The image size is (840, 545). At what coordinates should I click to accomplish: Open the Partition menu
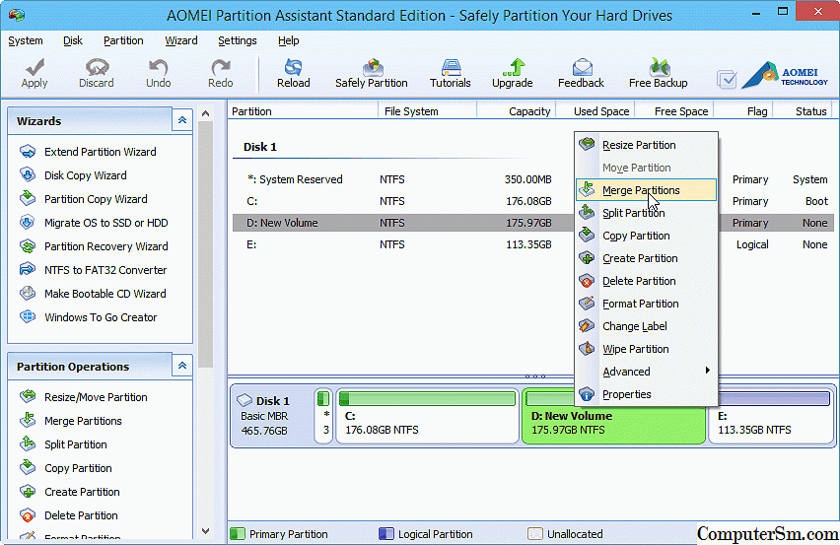123,40
